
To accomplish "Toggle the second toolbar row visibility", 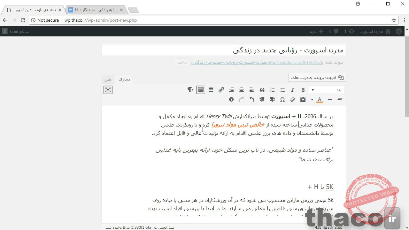I will (201, 90).
